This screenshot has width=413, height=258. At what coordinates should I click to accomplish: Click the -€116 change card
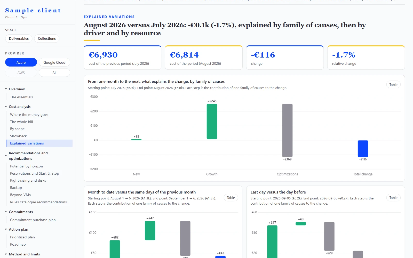285,58
